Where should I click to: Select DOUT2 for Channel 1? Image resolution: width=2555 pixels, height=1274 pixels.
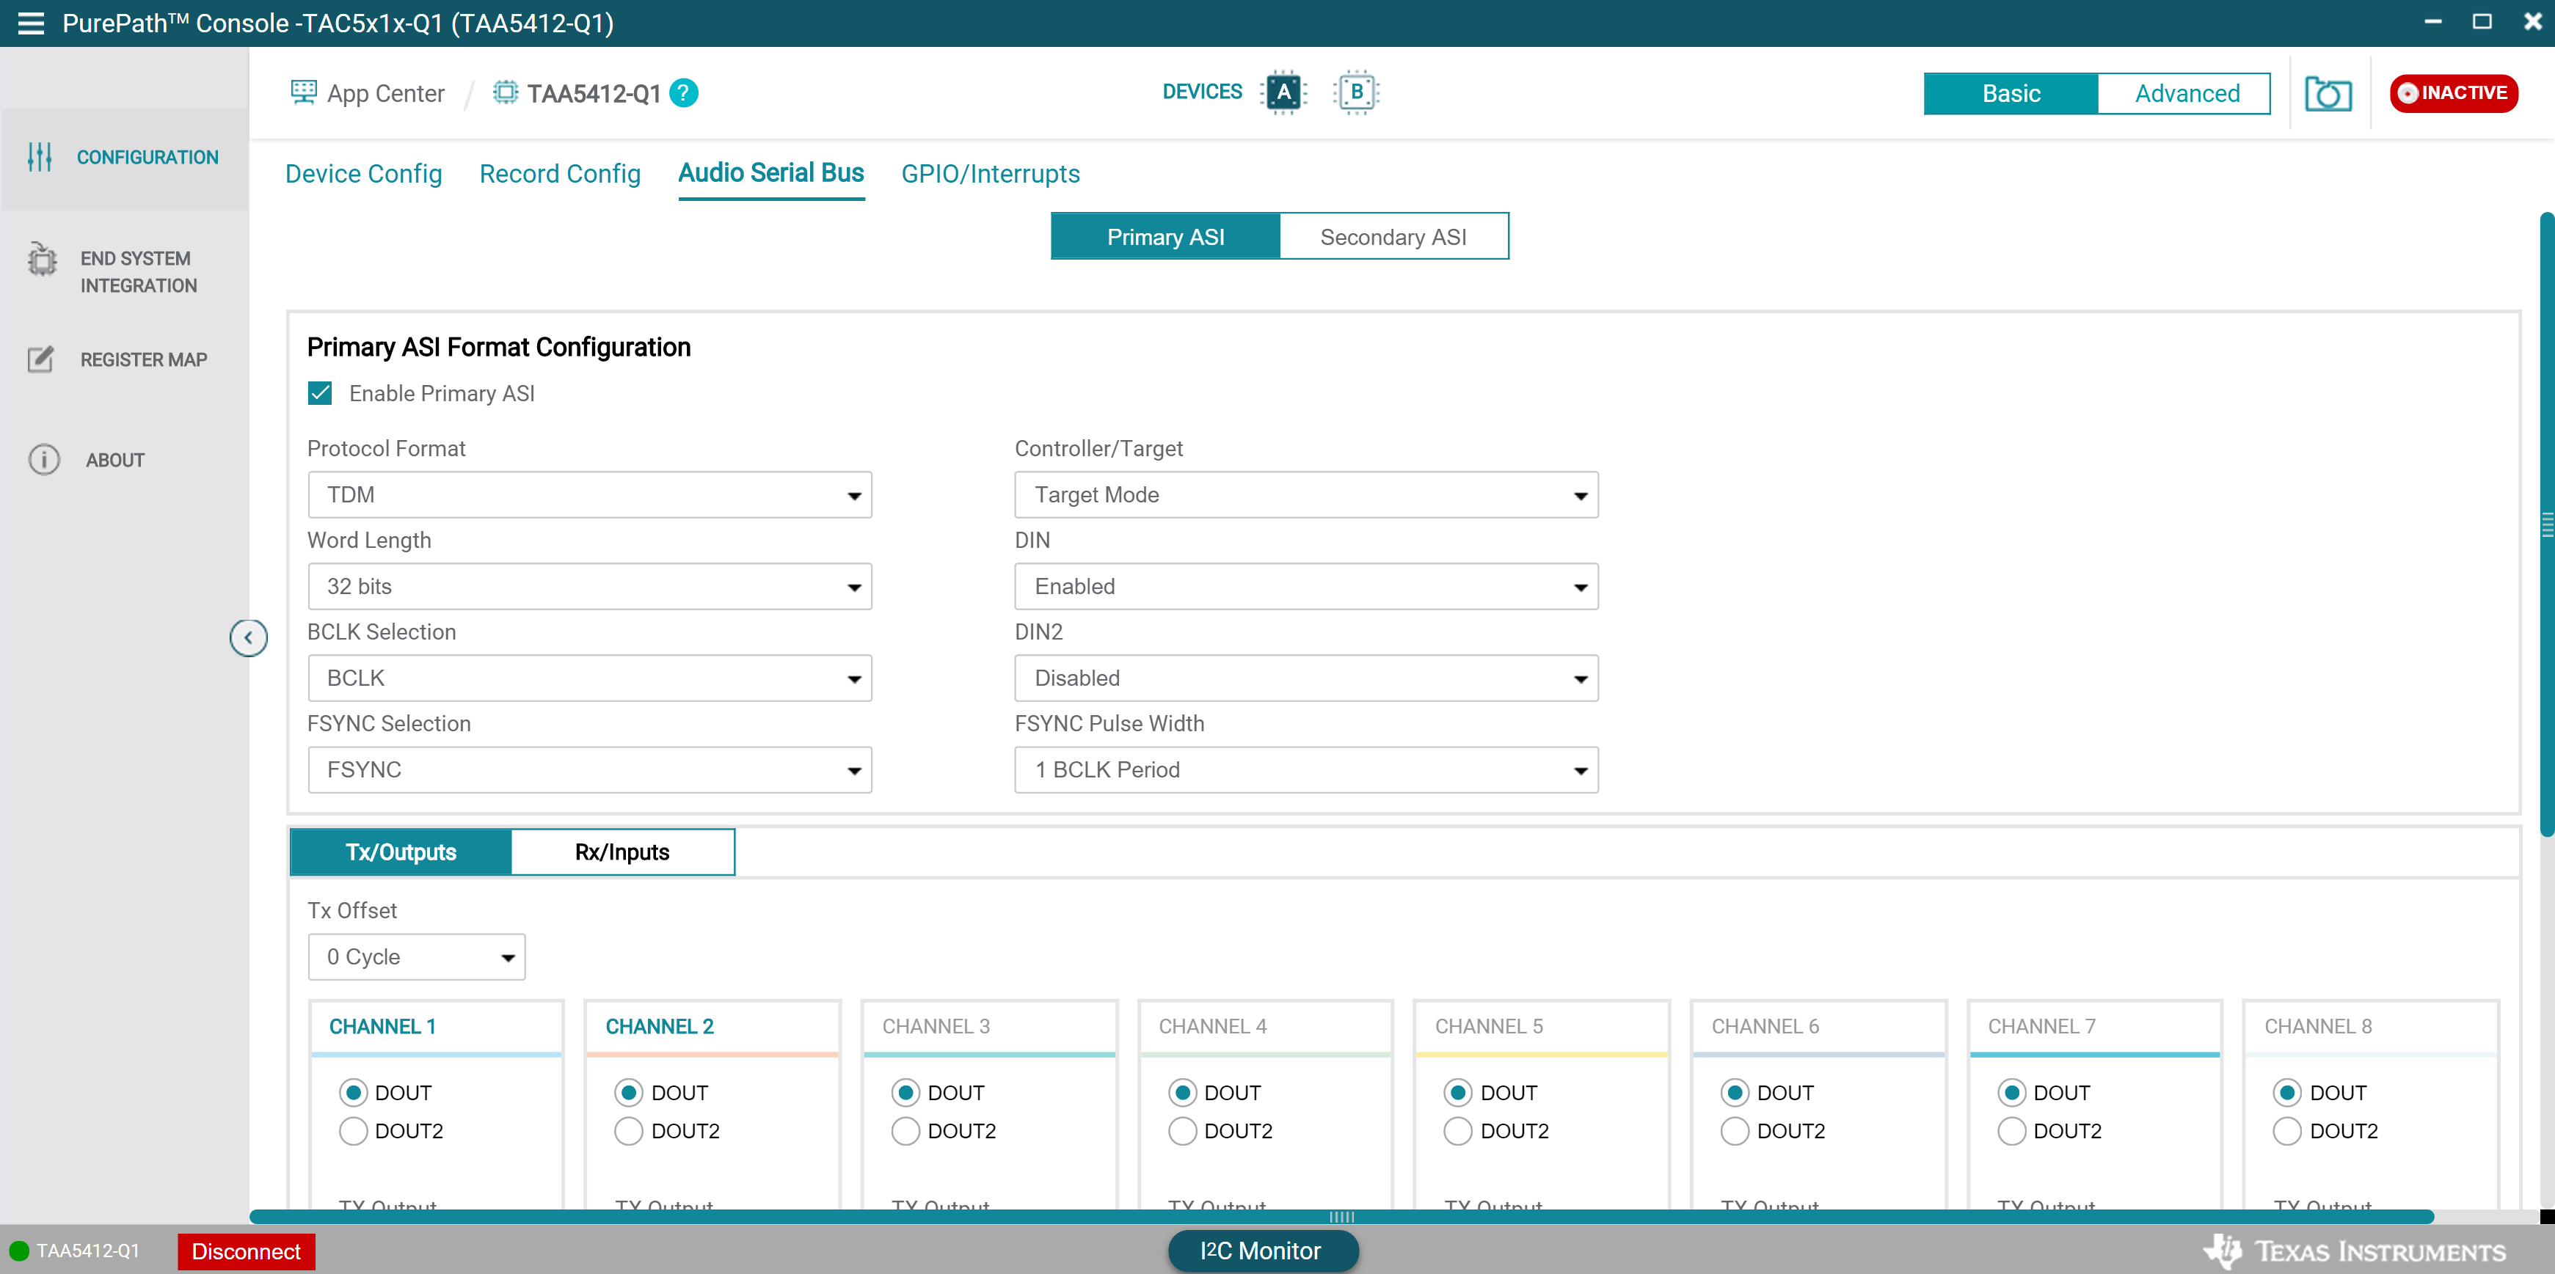click(x=353, y=1131)
